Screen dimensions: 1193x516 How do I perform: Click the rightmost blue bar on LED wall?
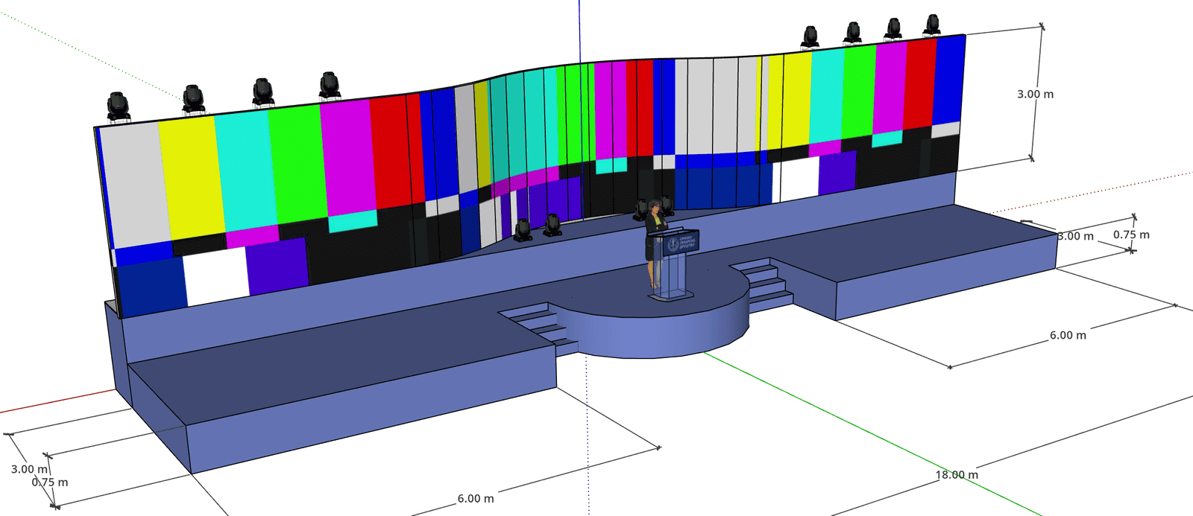tap(948, 80)
